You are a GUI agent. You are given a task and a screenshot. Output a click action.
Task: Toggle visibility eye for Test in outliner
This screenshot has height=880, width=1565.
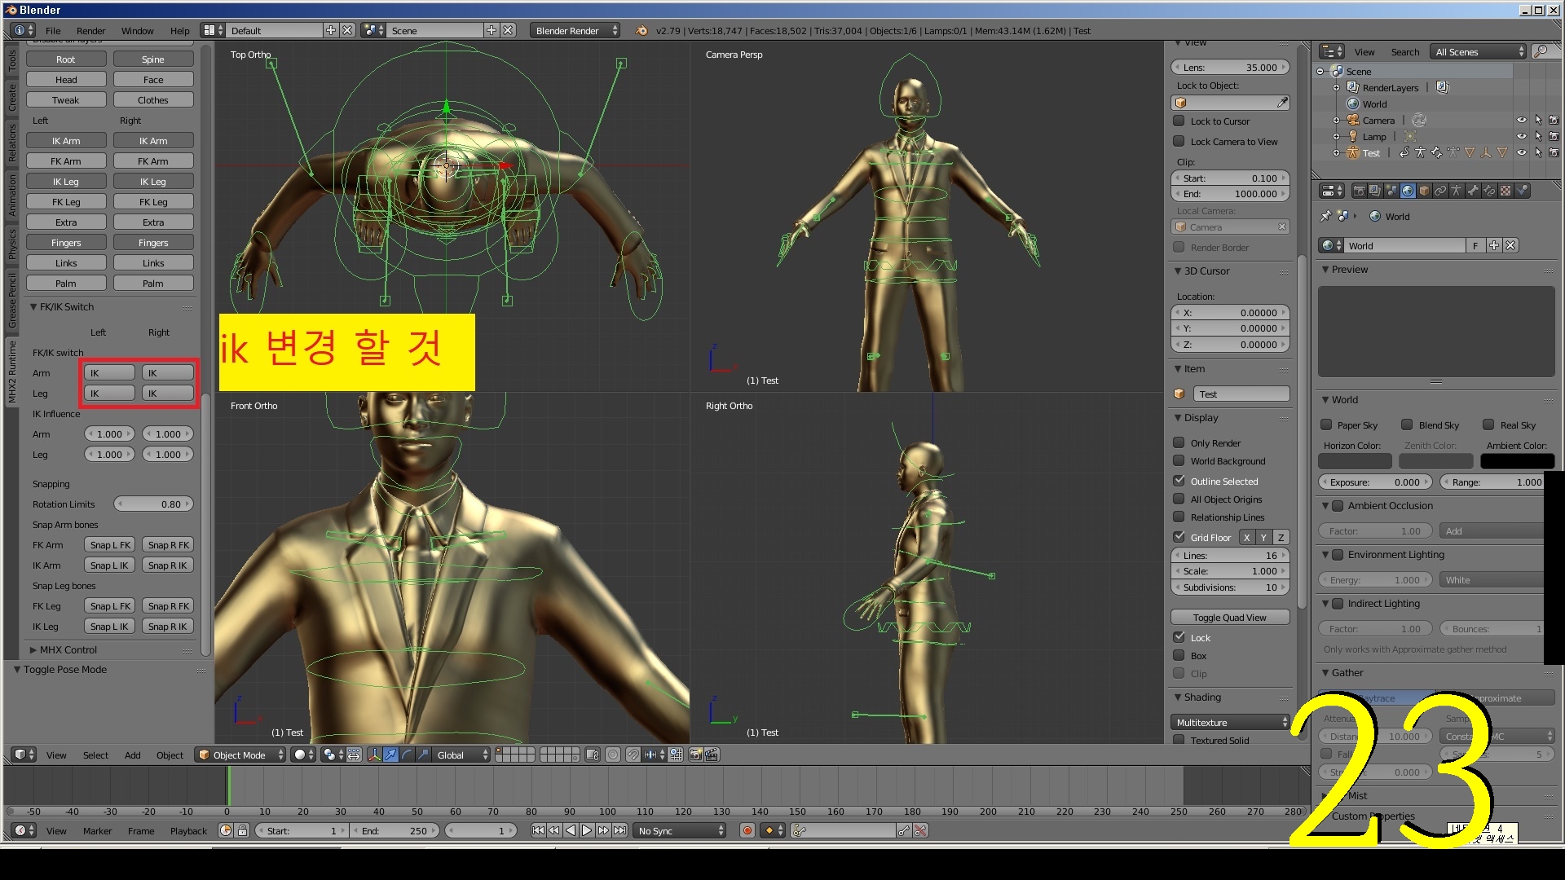[1521, 152]
